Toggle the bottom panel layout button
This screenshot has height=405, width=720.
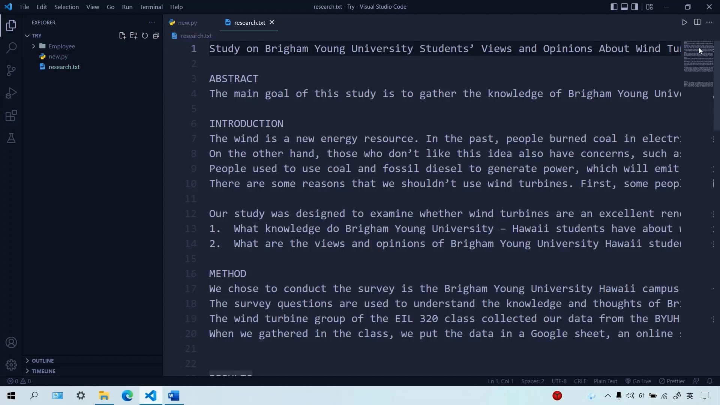624,7
